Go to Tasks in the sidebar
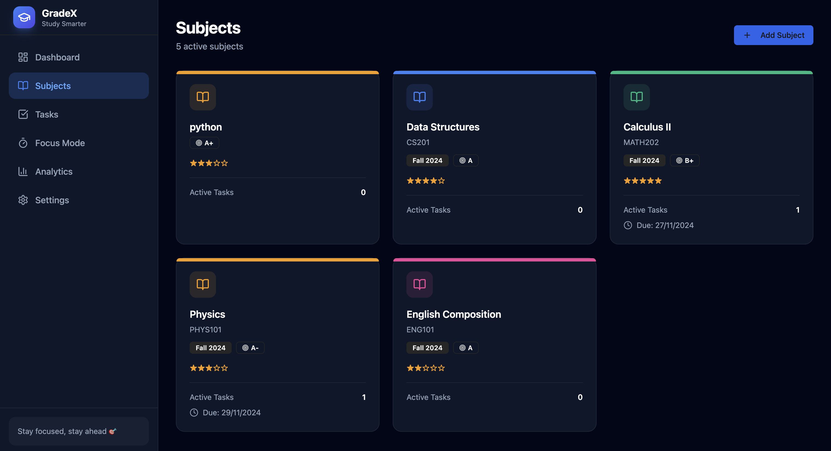The height and width of the screenshot is (451, 831). coord(46,115)
